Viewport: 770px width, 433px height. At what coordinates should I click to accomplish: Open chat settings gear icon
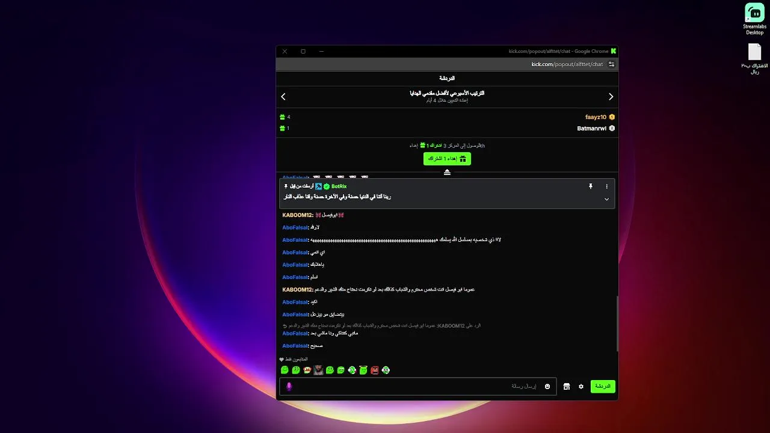click(x=581, y=387)
